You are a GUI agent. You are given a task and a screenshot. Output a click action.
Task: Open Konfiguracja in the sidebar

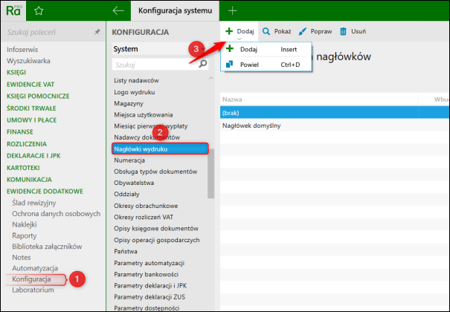(31, 279)
